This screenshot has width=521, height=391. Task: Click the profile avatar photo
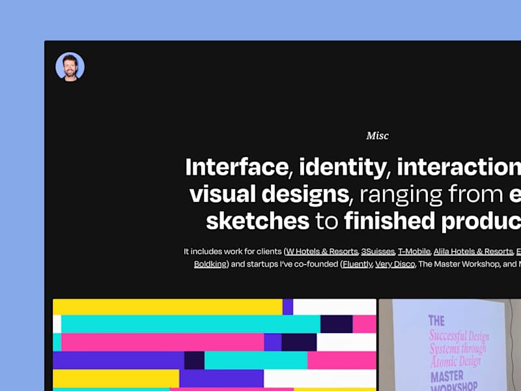coord(70,66)
